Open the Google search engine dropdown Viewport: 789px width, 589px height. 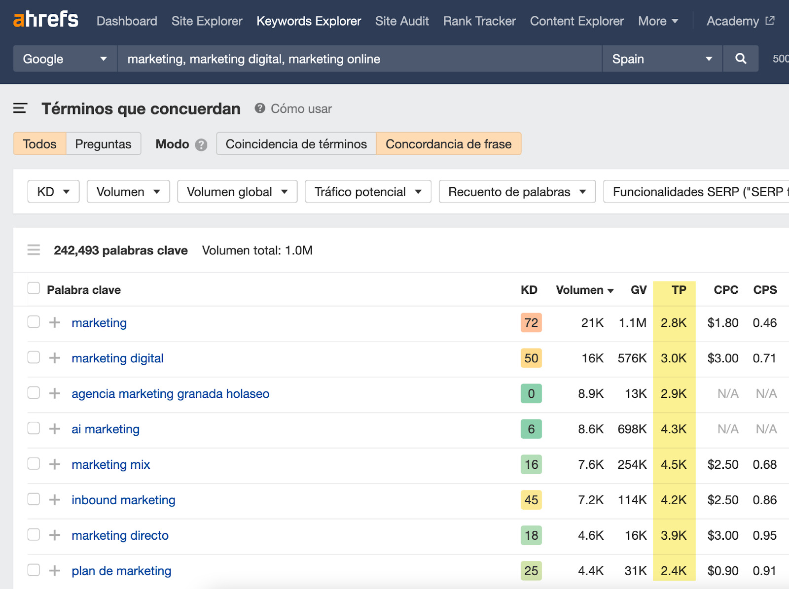pos(65,59)
